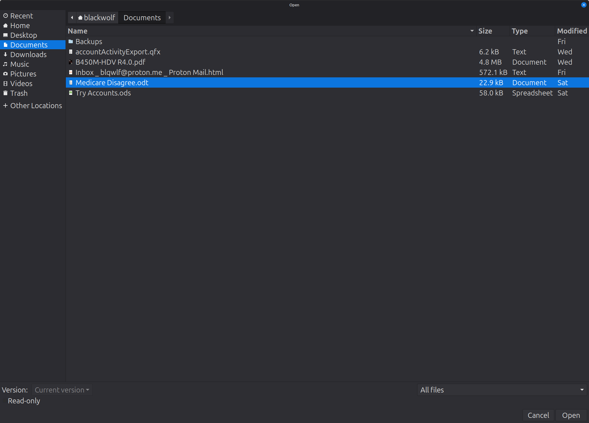Click the B450M-HDV R4.0.pdf file icon
Image resolution: width=589 pixels, height=423 pixels.
tap(71, 62)
